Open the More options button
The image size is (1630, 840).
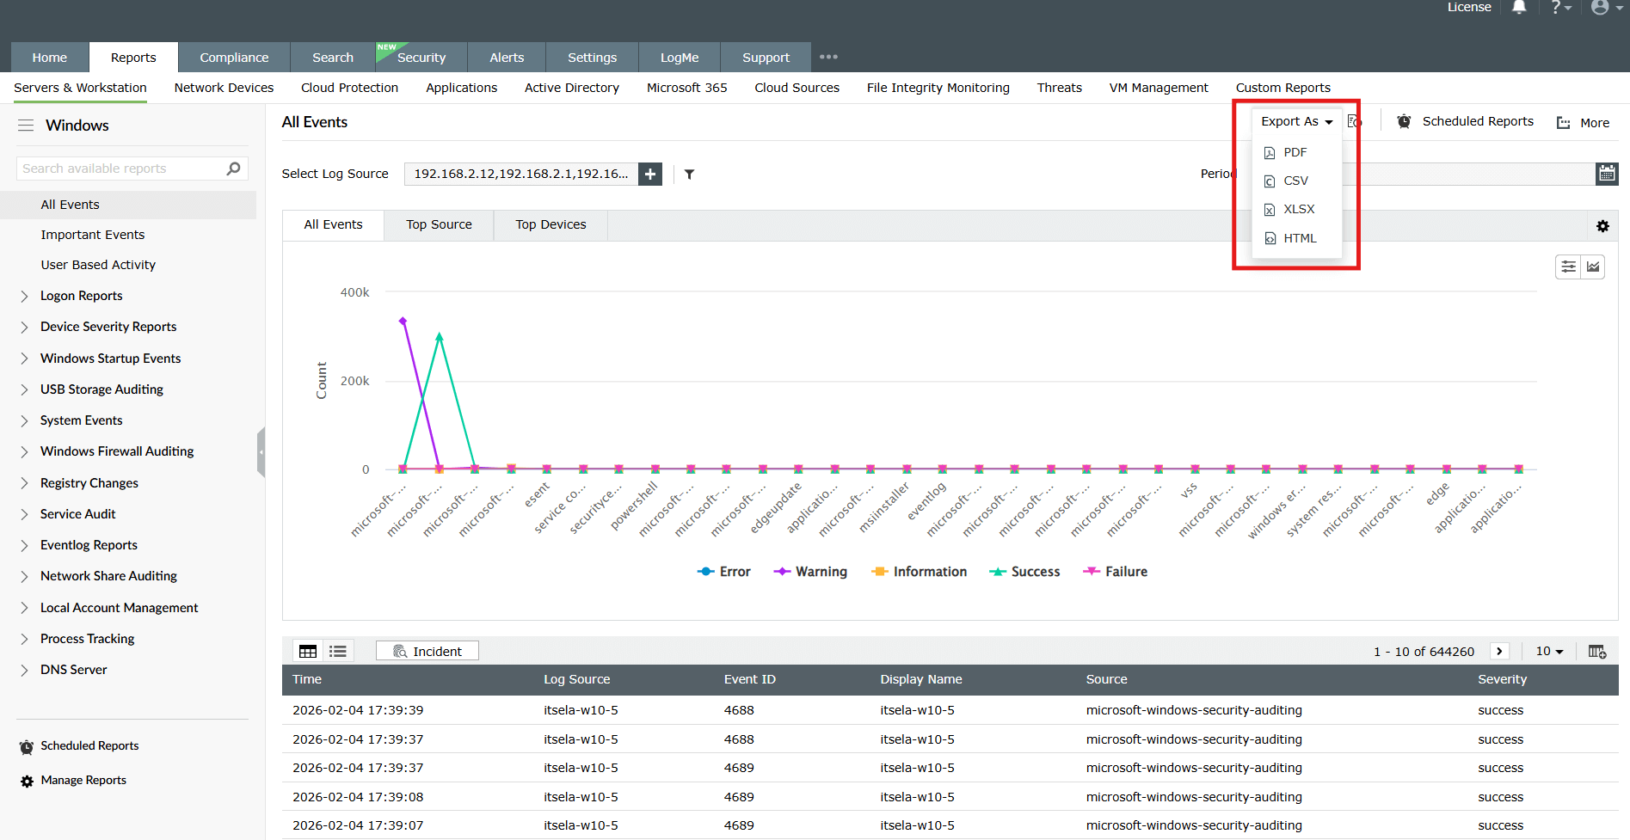1583,123
